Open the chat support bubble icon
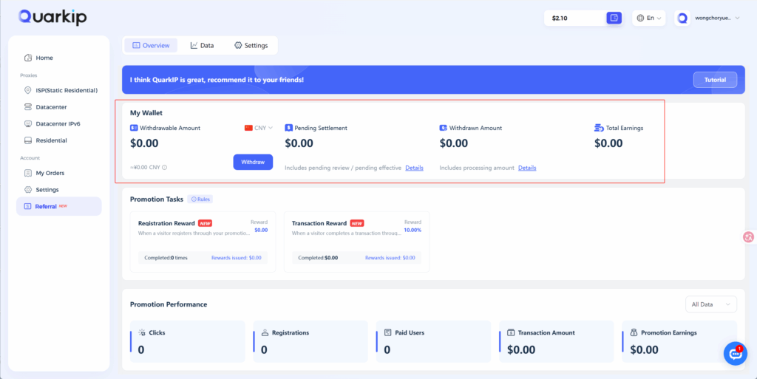This screenshot has height=379, width=757. tap(735, 353)
